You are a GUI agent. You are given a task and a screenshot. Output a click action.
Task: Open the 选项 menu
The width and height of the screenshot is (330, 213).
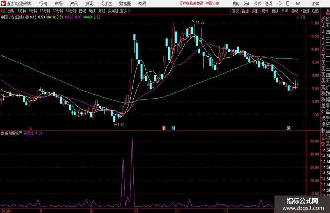click(x=268, y=3)
